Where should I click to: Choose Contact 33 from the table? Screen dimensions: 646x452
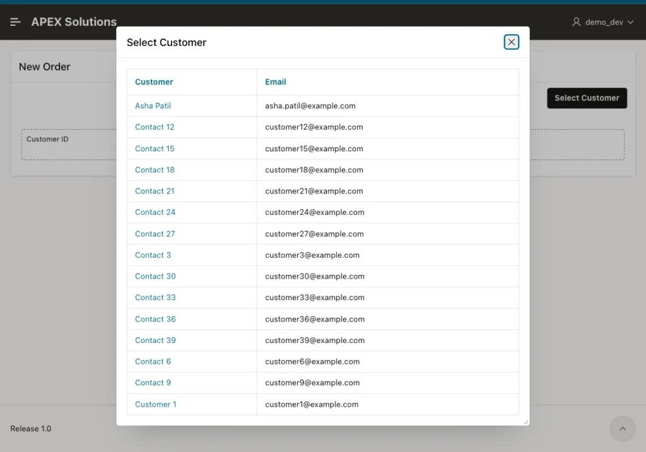[155, 297]
